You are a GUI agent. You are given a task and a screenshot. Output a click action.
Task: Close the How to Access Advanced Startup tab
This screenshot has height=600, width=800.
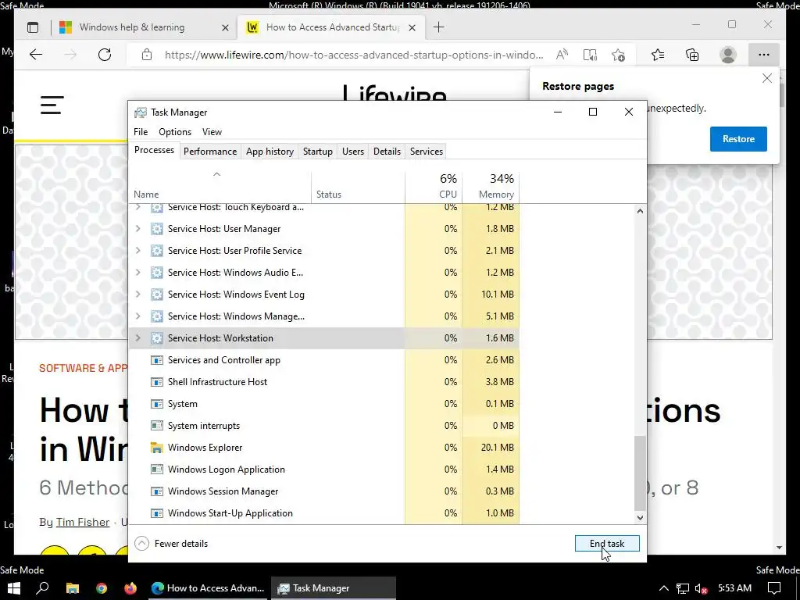point(412,27)
